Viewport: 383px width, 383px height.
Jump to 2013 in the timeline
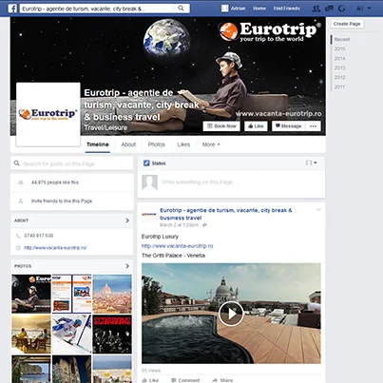click(339, 68)
